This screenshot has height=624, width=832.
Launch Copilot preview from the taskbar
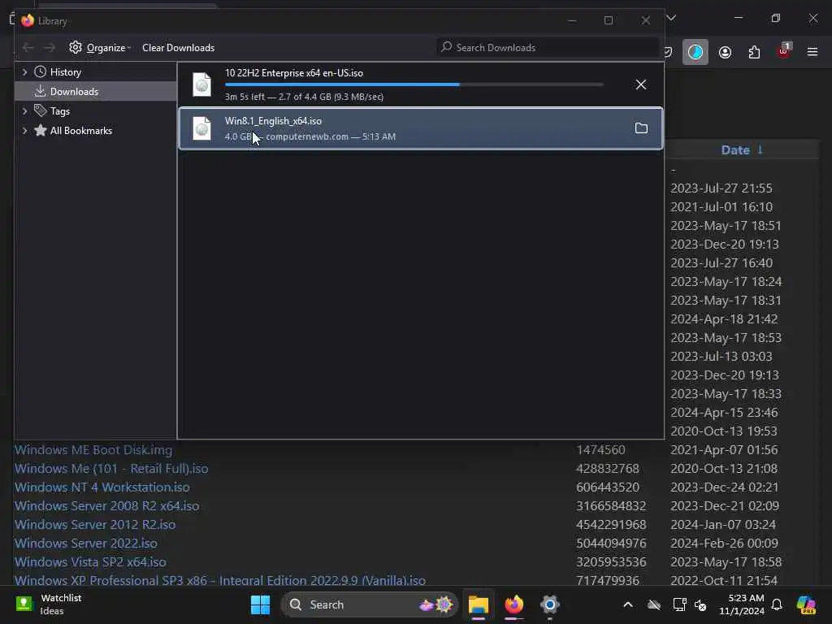click(x=806, y=604)
